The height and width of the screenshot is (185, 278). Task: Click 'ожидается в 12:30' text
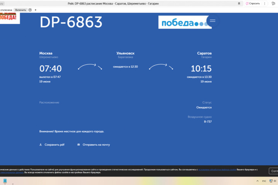(125, 67)
